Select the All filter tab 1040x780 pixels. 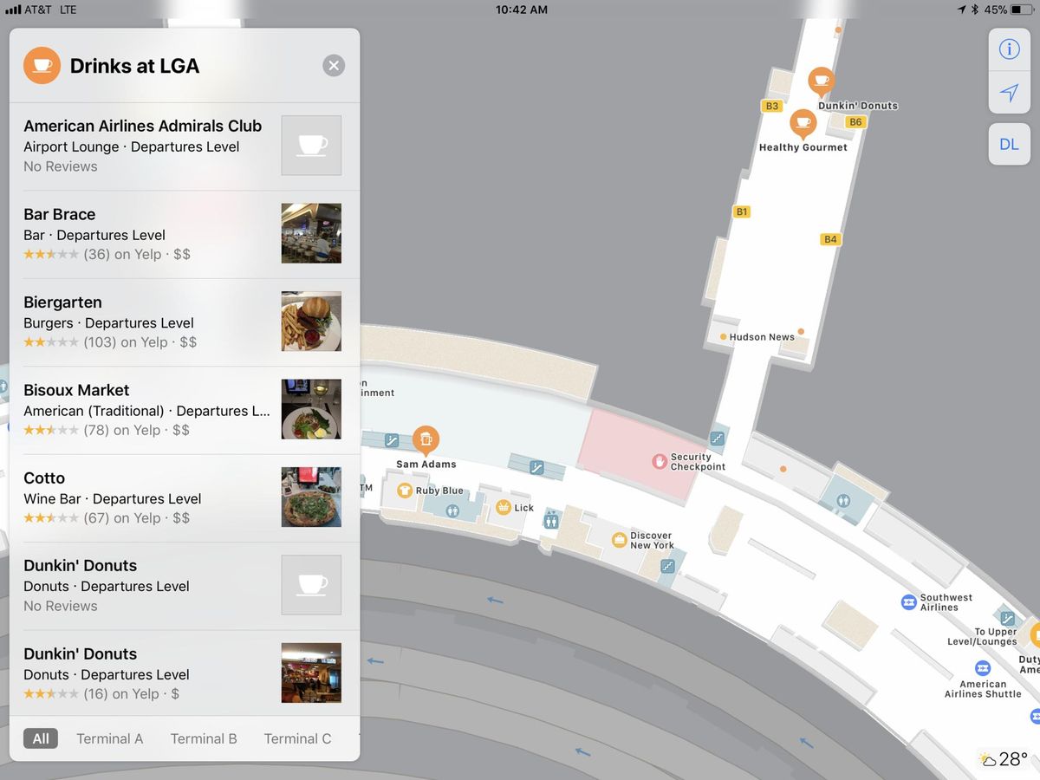(x=41, y=738)
